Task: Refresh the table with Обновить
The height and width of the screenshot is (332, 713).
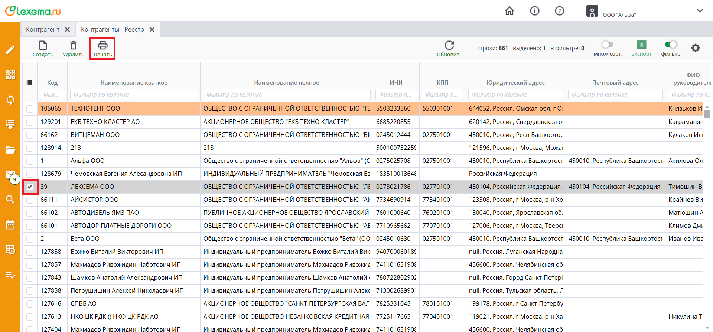Action: tap(449, 46)
